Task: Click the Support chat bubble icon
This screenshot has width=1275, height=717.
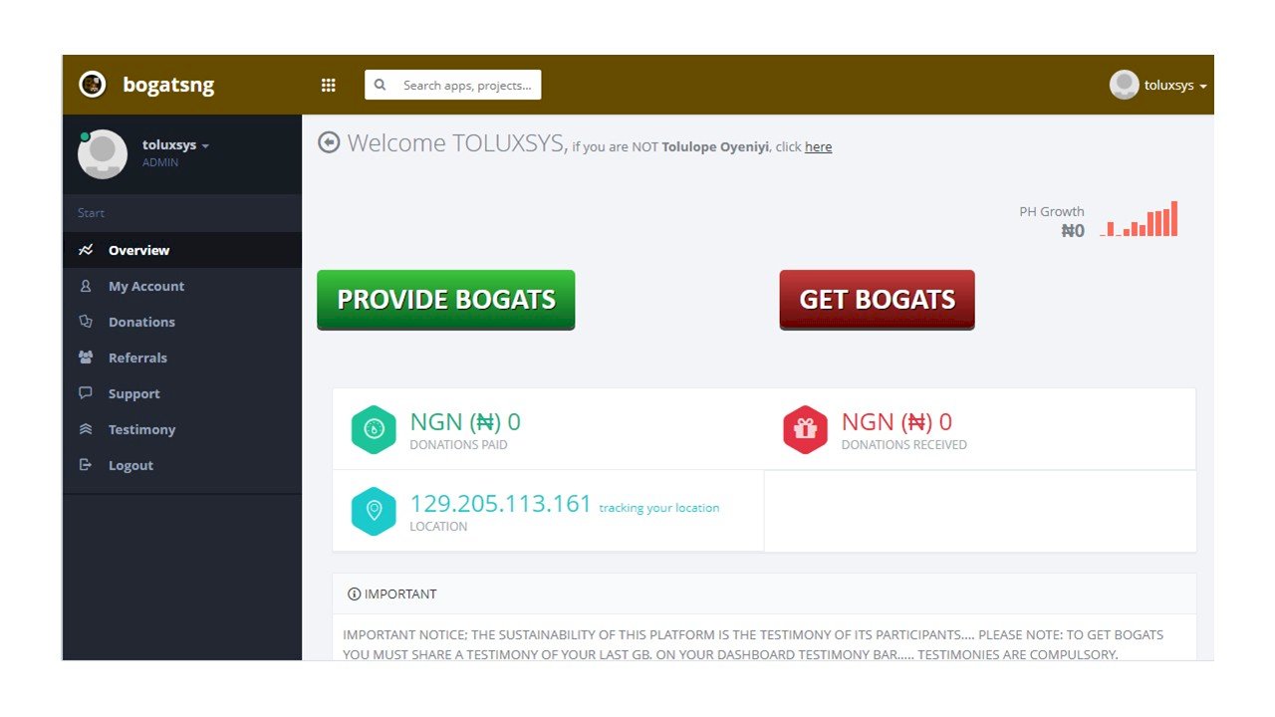Action: [x=86, y=393]
